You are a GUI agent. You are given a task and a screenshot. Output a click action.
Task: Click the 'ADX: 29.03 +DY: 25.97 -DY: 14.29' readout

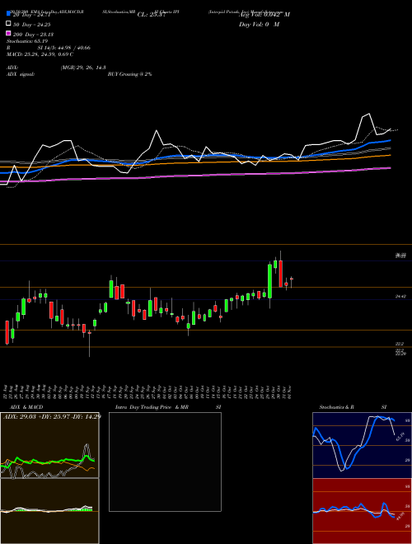tap(52, 416)
